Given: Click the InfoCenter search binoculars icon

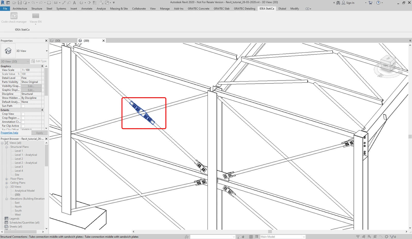Looking at the screenshot, I should pos(338,3).
